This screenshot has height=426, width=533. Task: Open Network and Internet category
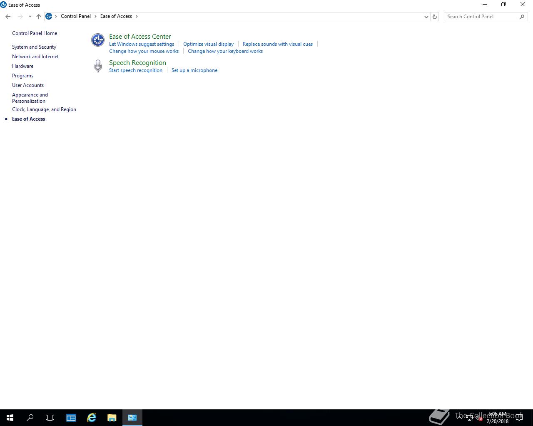35,57
